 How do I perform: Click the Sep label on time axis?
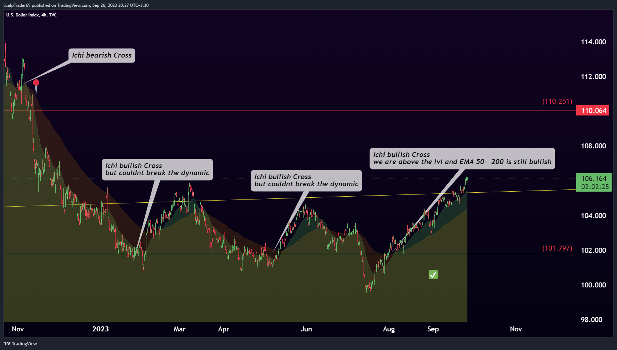coord(433,329)
